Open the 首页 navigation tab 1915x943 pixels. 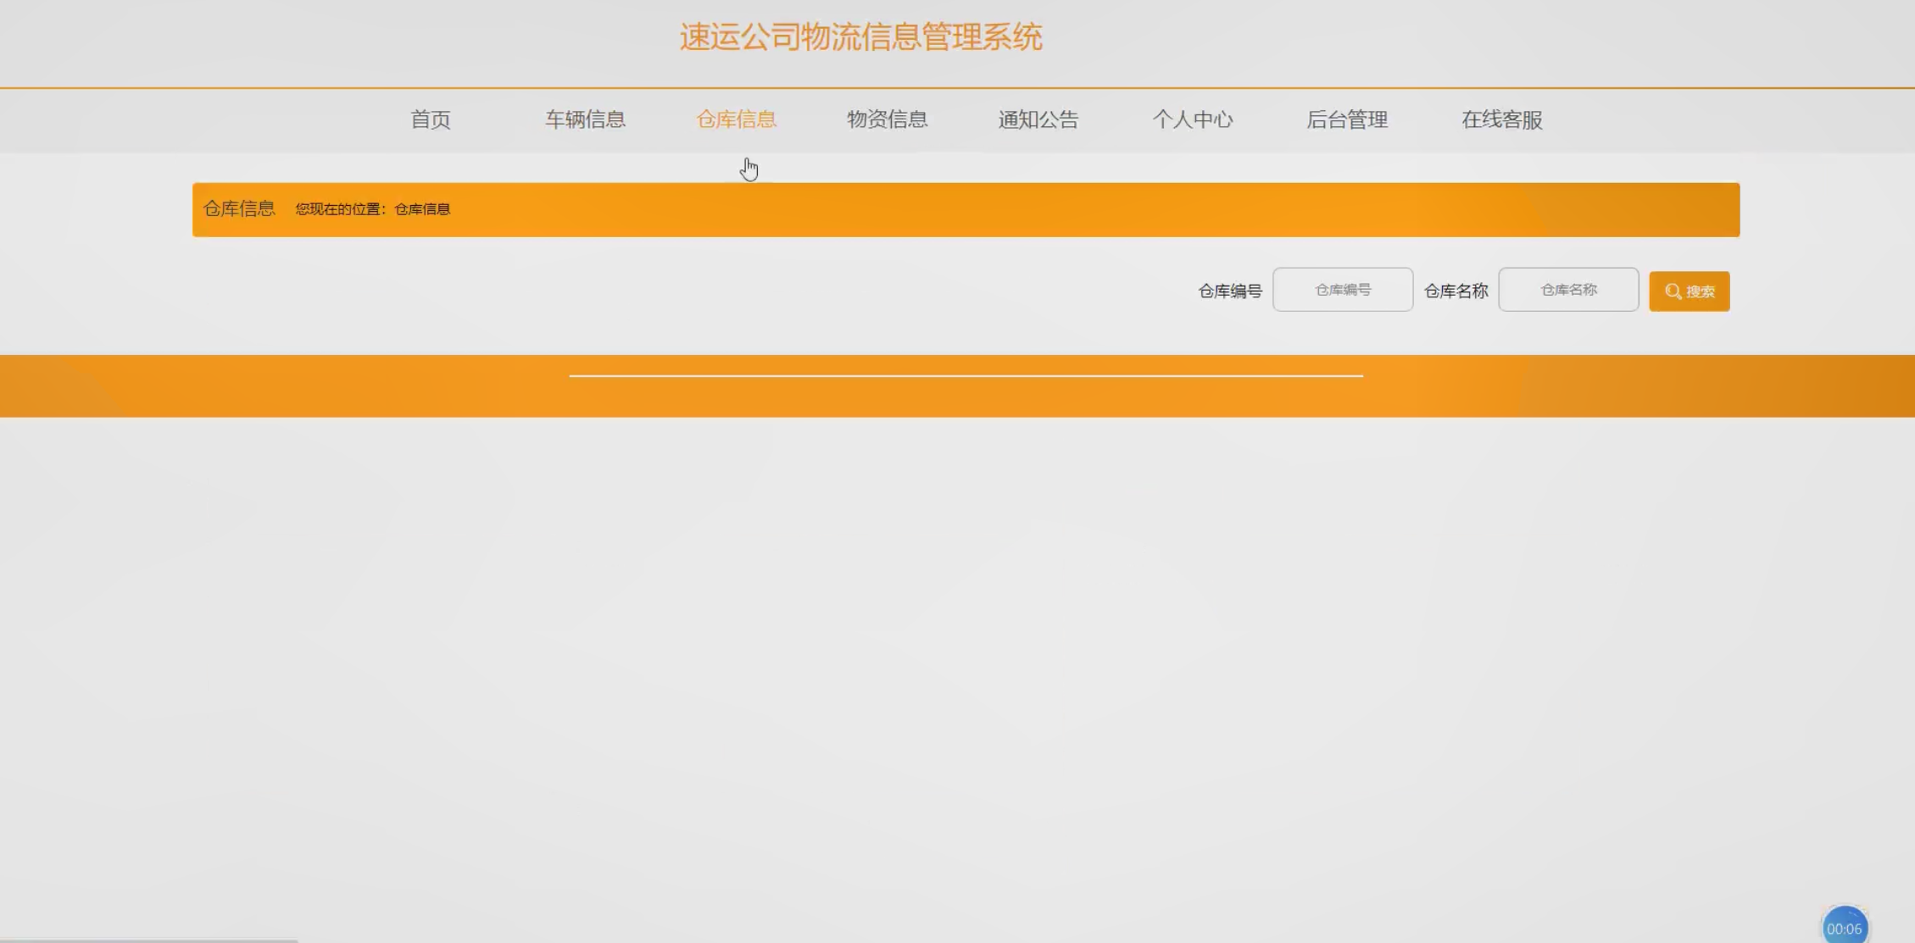(431, 119)
